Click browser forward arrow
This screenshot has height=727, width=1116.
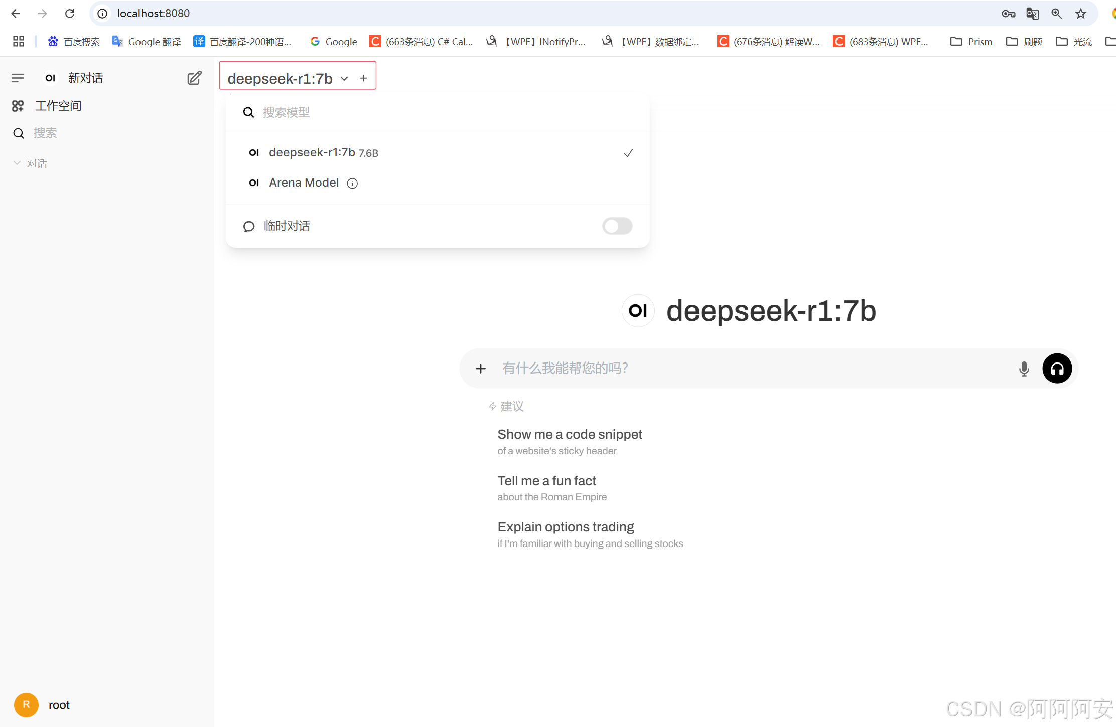[43, 14]
